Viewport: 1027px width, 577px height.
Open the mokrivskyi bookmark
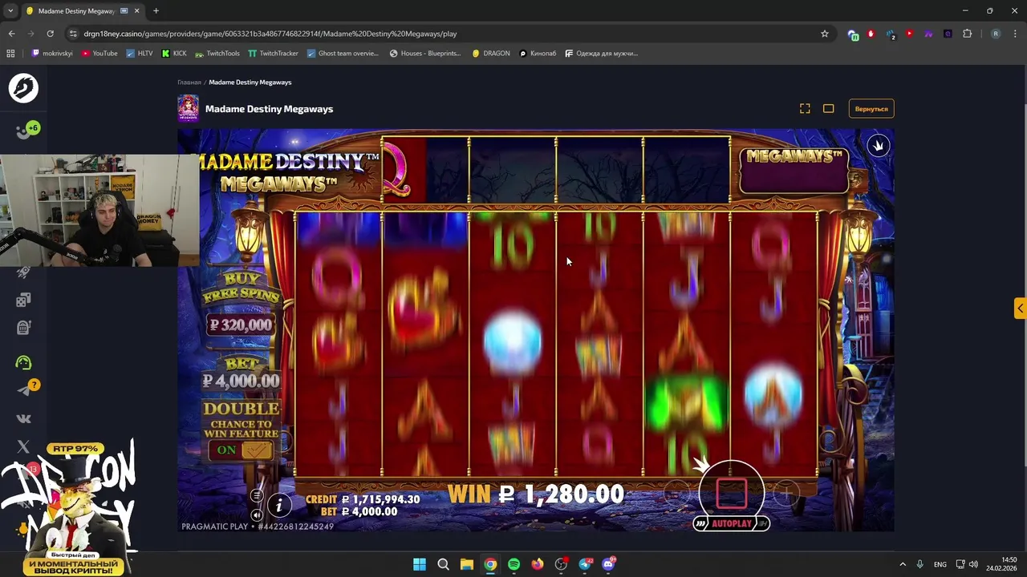(x=52, y=54)
